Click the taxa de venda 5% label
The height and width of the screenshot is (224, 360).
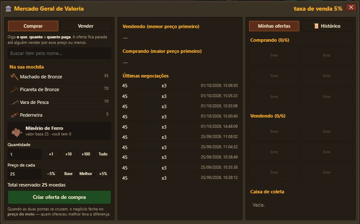(318, 9)
